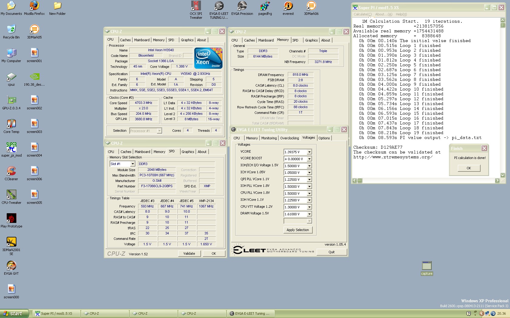Open the pagedfrg desktop icon
Viewport: 510px width, 318px height.
pos(265,8)
